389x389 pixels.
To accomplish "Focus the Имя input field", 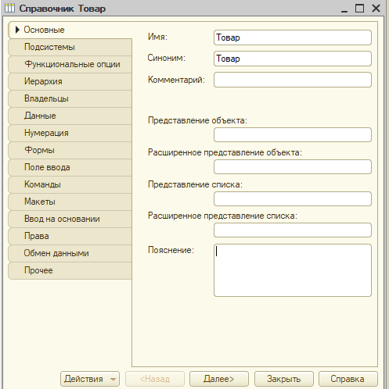I will click(293, 37).
